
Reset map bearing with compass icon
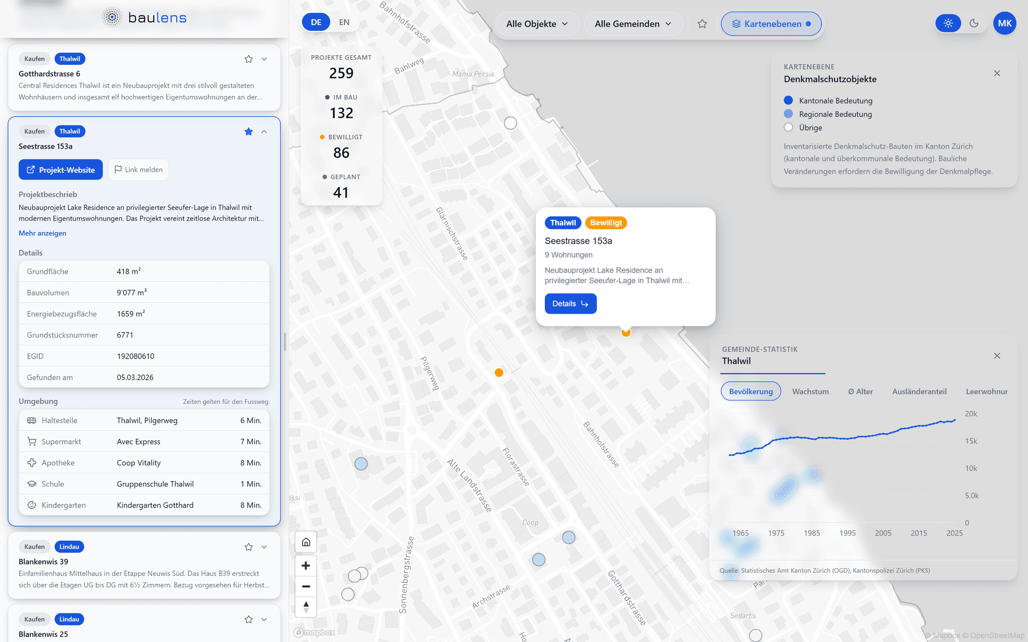tap(306, 607)
